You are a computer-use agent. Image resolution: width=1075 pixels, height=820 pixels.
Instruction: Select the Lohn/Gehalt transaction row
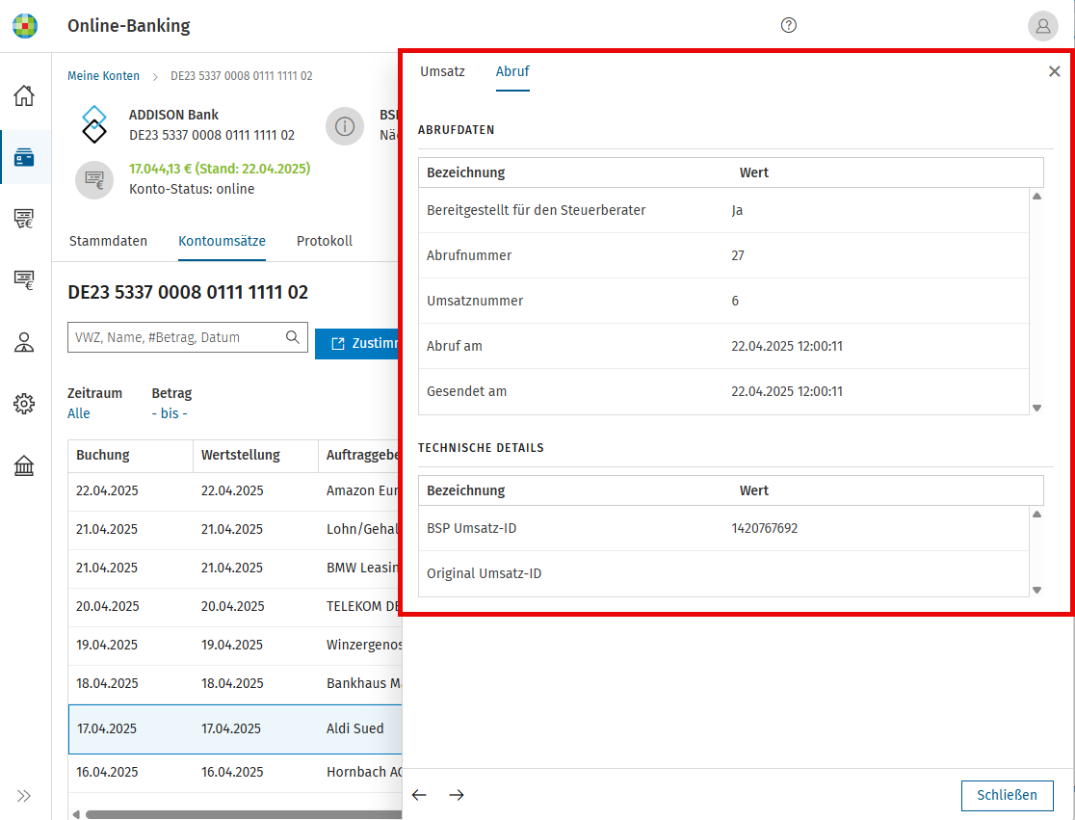(235, 529)
